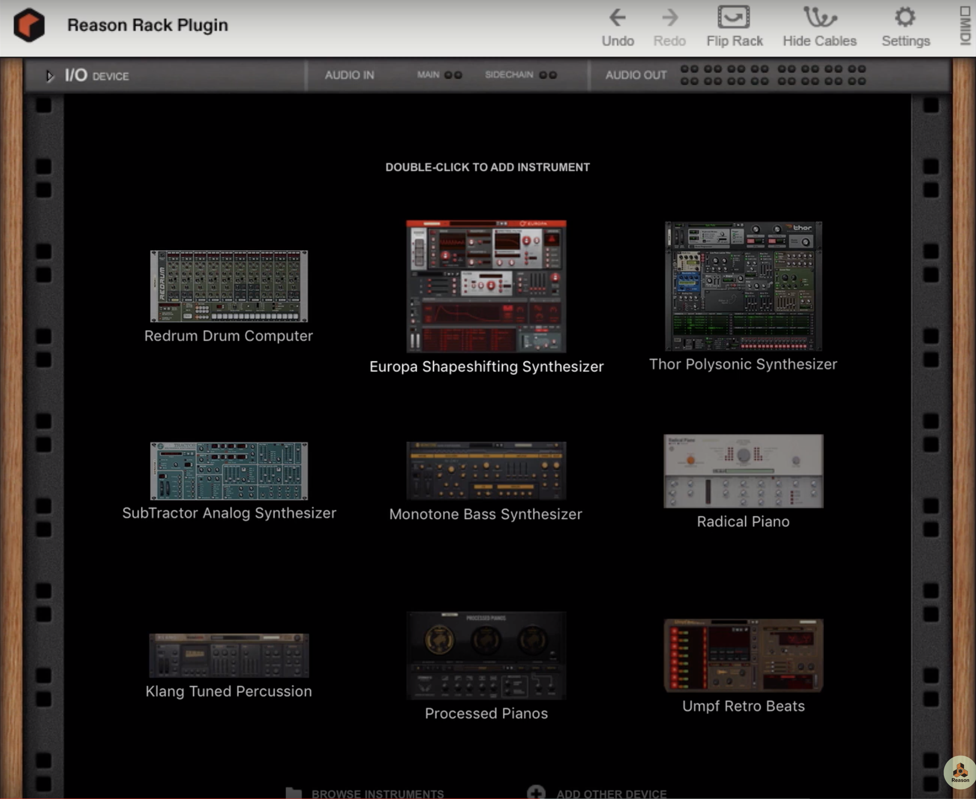The width and height of the screenshot is (976, 799).
Task: Click the Radical Piano label
Action: (x=743, y=521)
